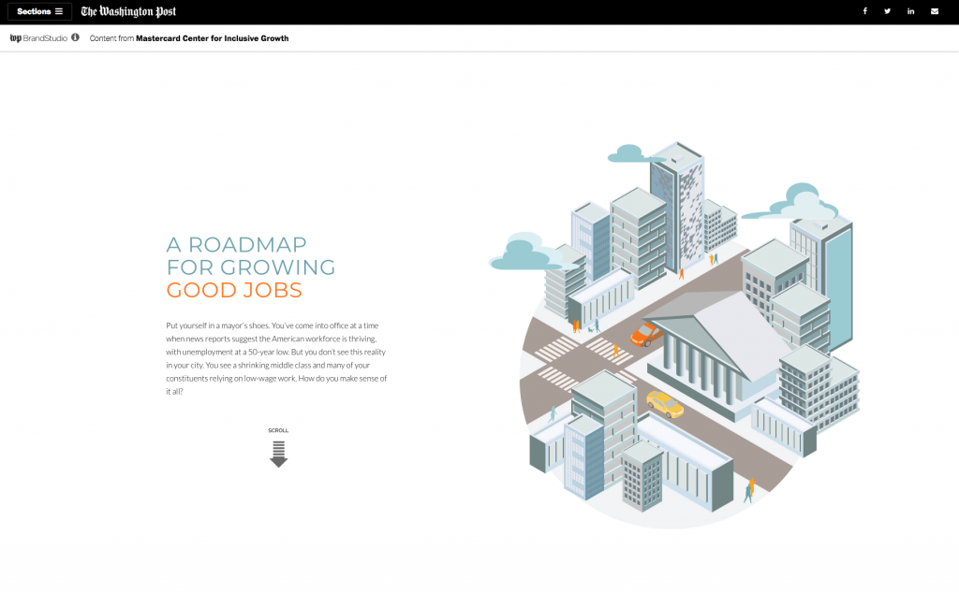Image resolution: width=959 pixels, height=592 pixels.
Task: Click the A ROADMAP heading line
Action: pos(237,244)
